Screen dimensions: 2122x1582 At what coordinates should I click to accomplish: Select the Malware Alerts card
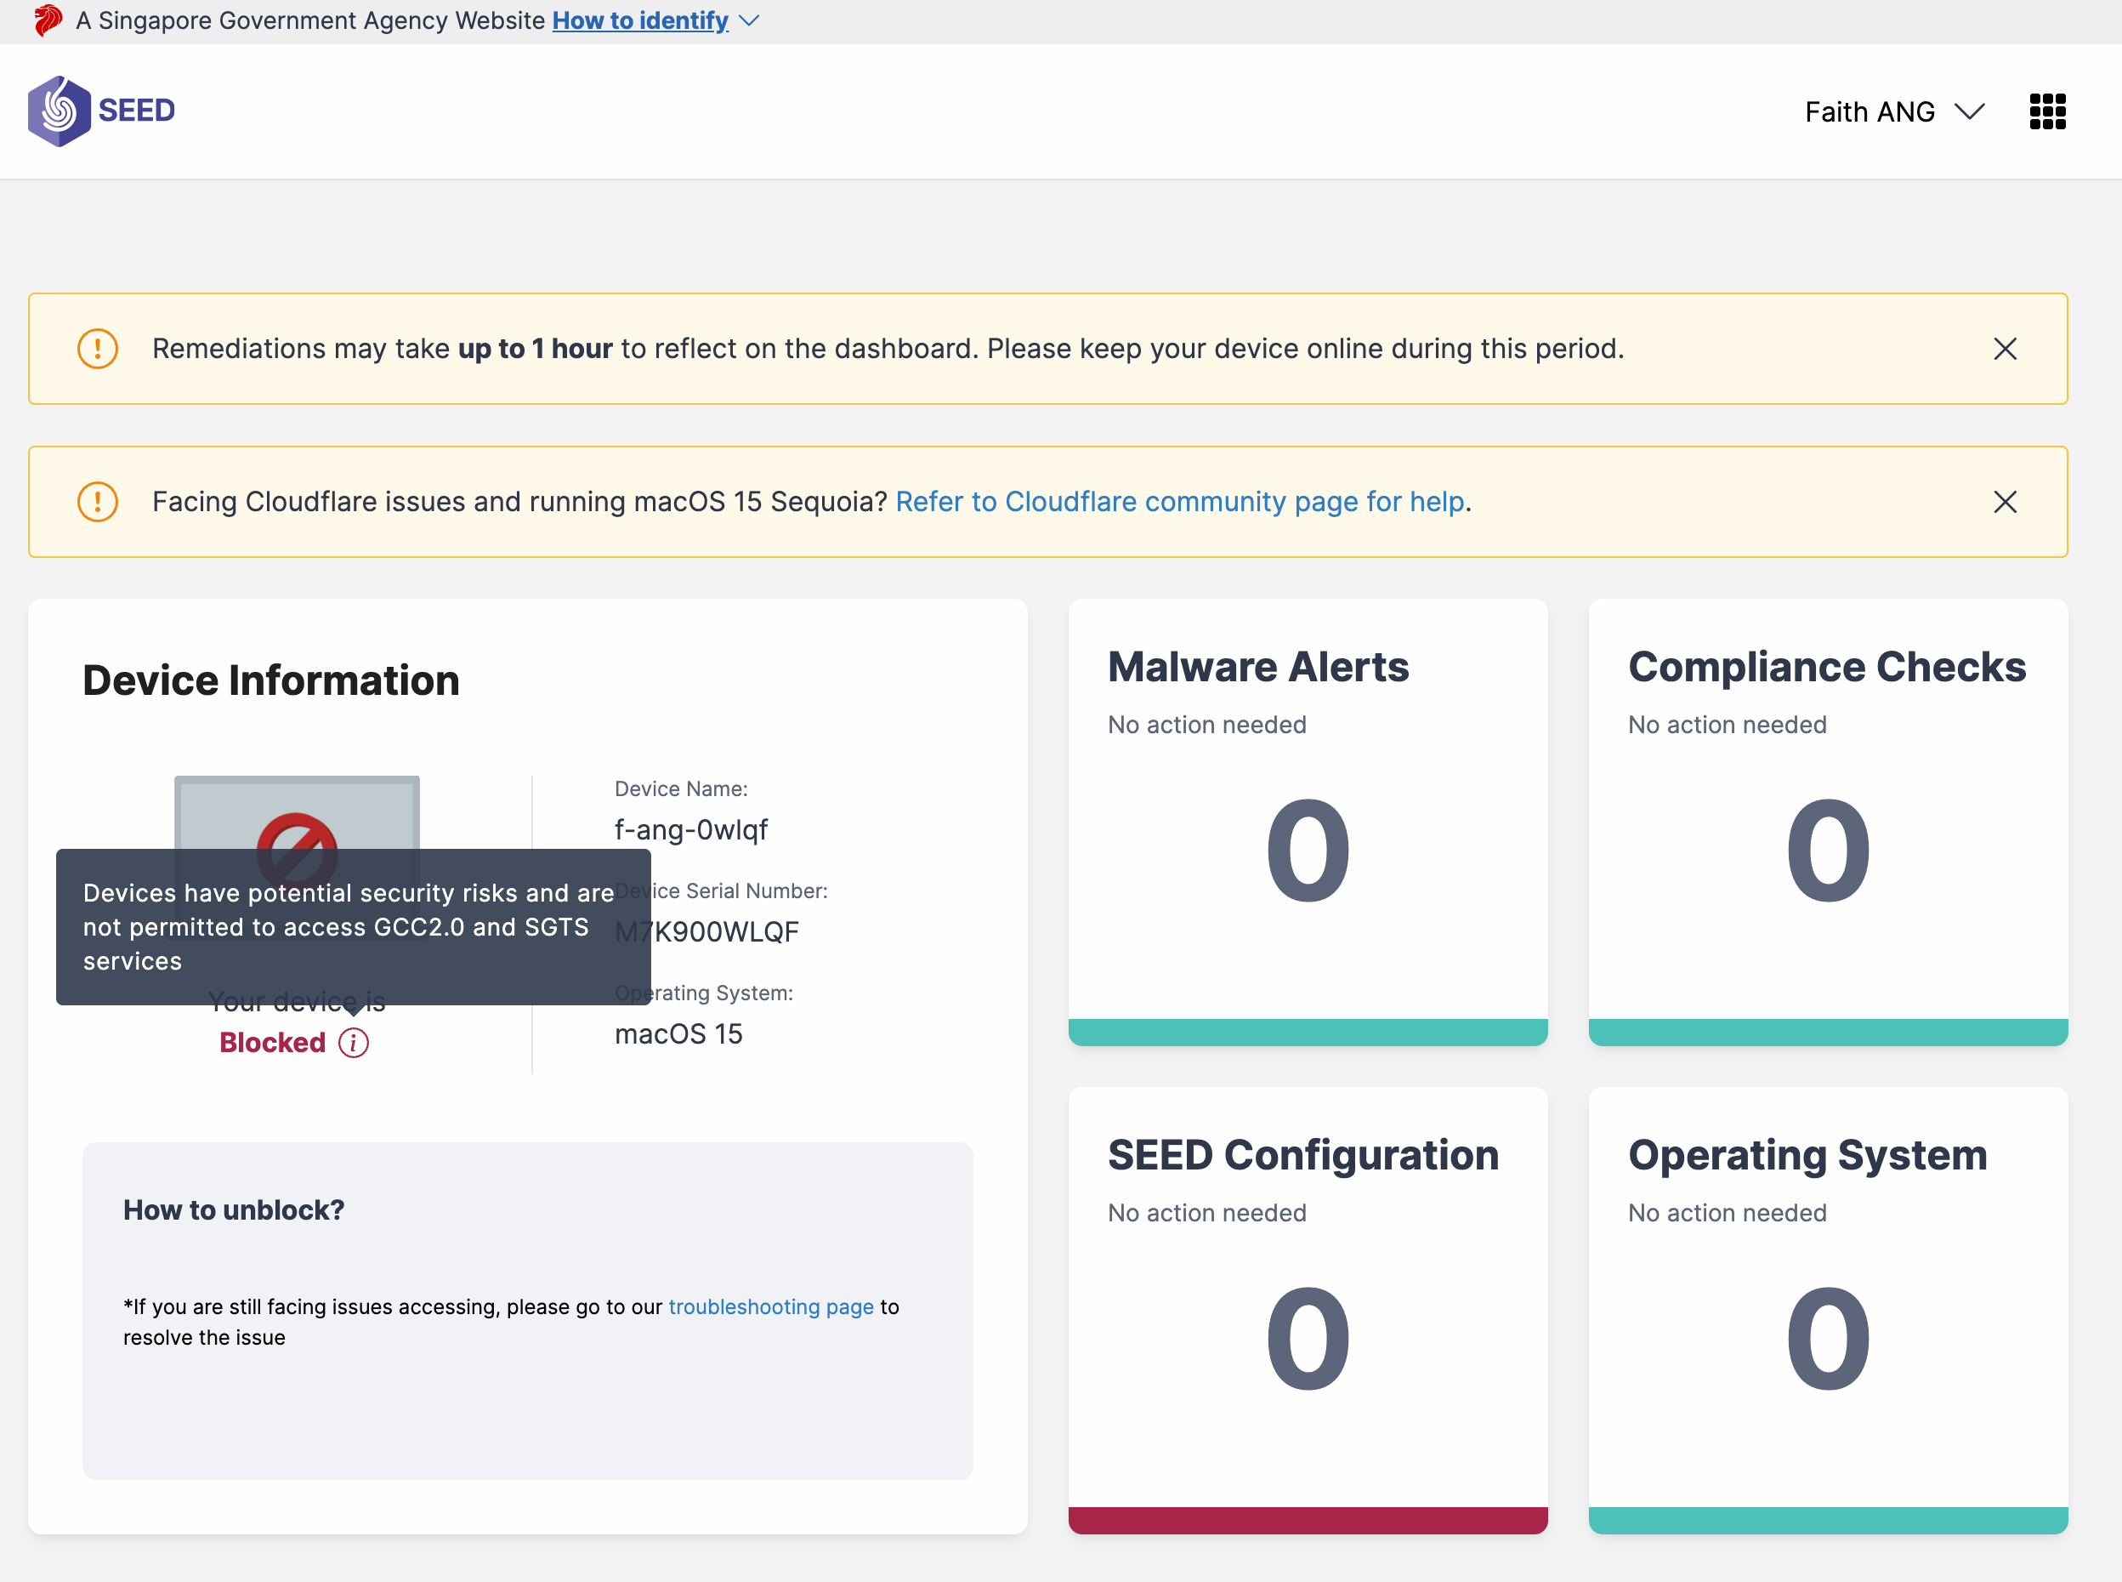(1308, 823)
